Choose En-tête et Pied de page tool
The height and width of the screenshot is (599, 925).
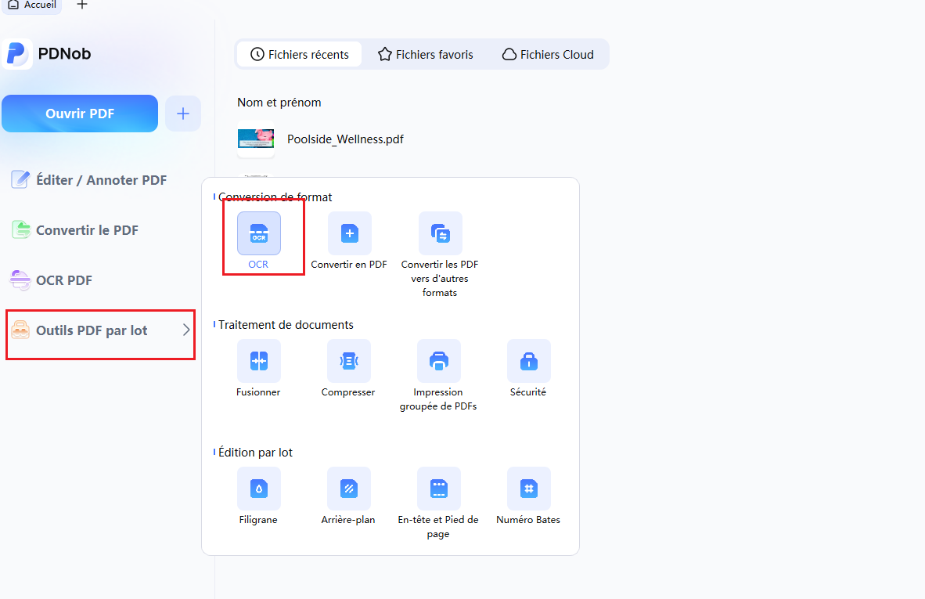click(x=438, y=488)
